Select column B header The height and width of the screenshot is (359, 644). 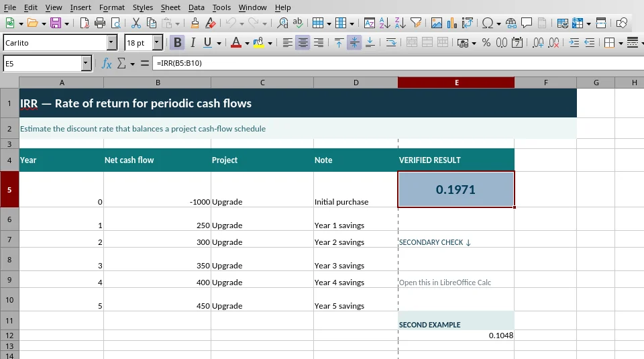[x=157, y=83]
